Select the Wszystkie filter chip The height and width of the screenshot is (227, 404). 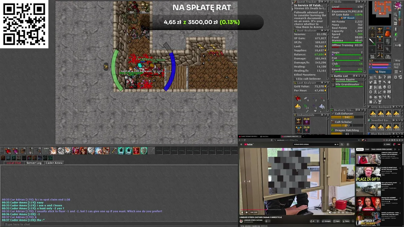[360, 149]
